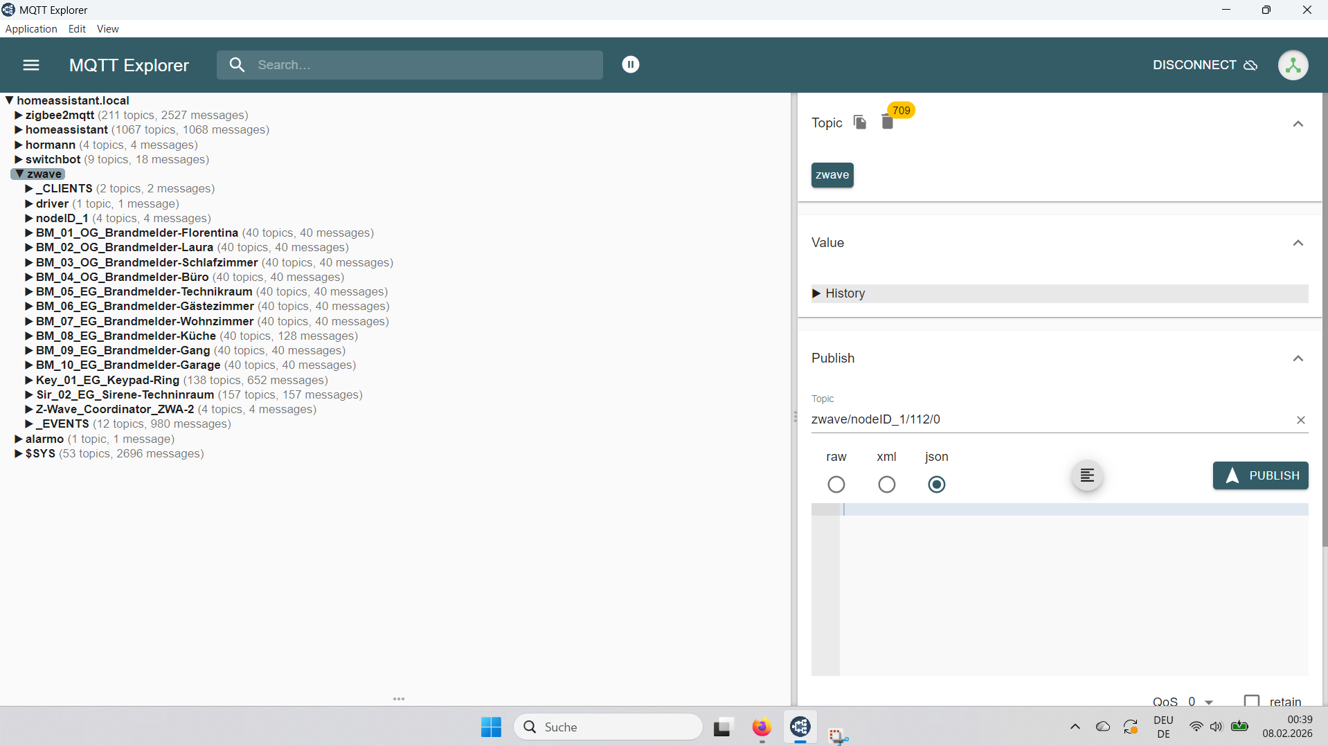Toggle the retain checkbox
This screenshot has height=746, width=1328.
pos(1251,700)
